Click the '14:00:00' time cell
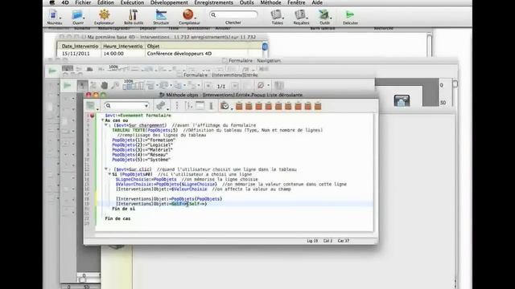 (113, 54)
